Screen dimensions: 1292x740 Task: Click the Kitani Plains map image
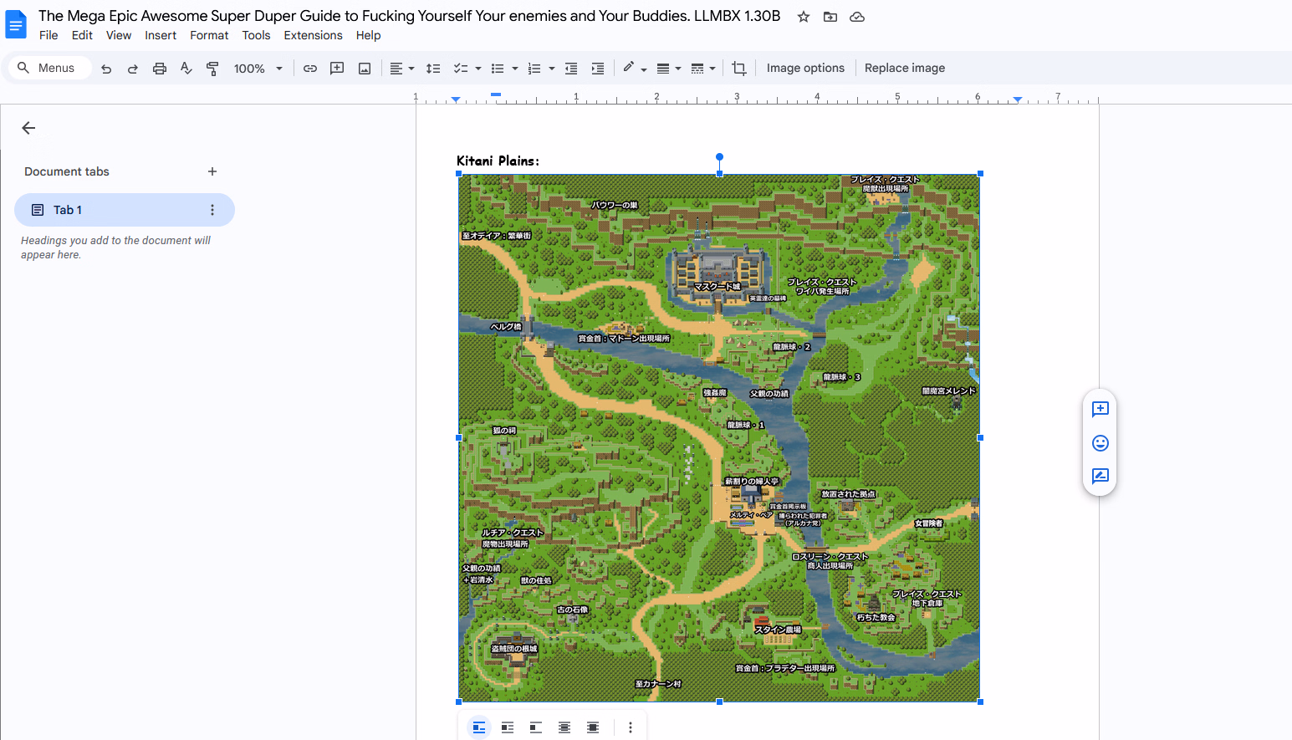click(719, 438)
